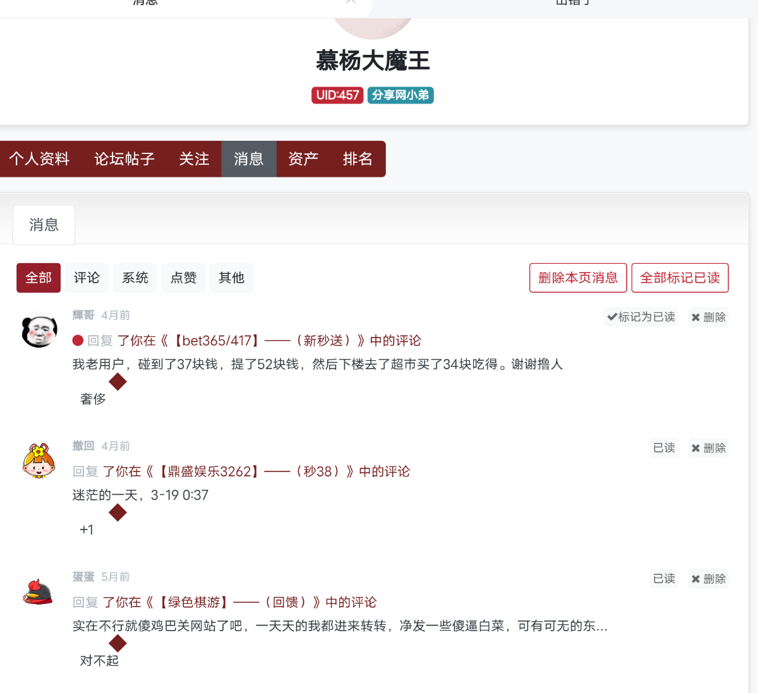The image size is (758, 693).
Task: Expand the quoted 对不起 reply from 蛋蛋
Action: pyautogui.click(x=117, y=643)
